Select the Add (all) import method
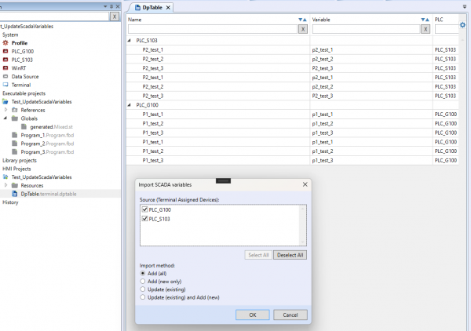Image resolution: width=471 pixels, height=331 pixels. (x=143, y=274)
